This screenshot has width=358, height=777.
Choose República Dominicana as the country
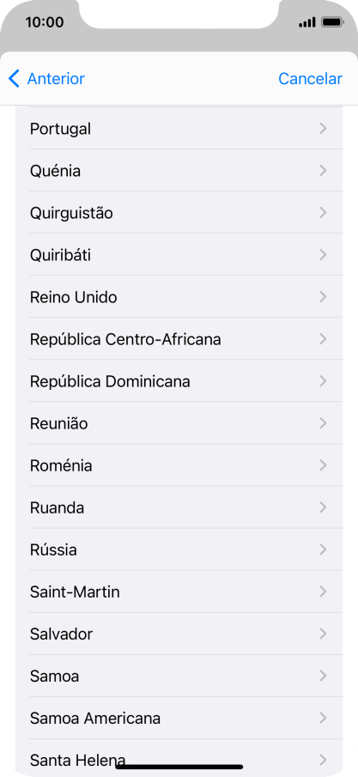(179, 381)
